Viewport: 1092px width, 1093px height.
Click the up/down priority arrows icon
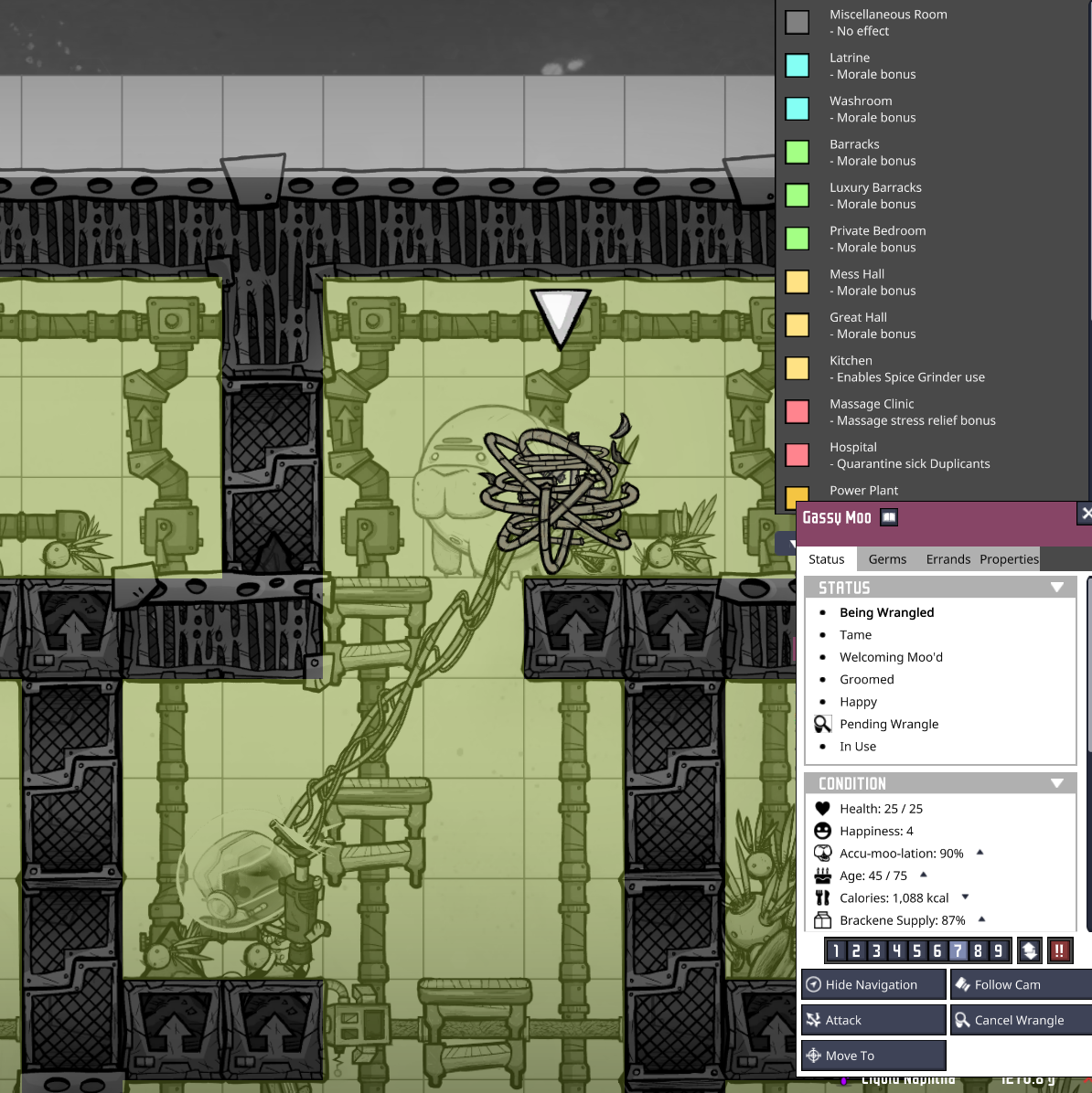tap(1029, 950)
